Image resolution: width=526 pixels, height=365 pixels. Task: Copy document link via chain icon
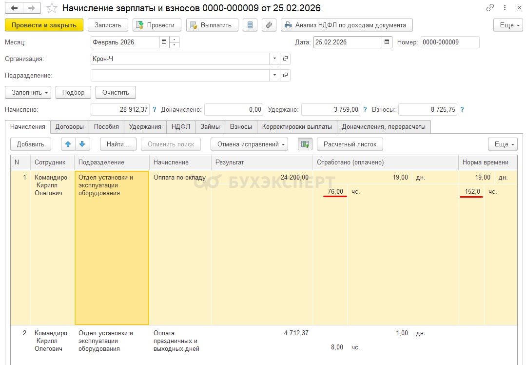pyautogui.click(x=490, y=8)
